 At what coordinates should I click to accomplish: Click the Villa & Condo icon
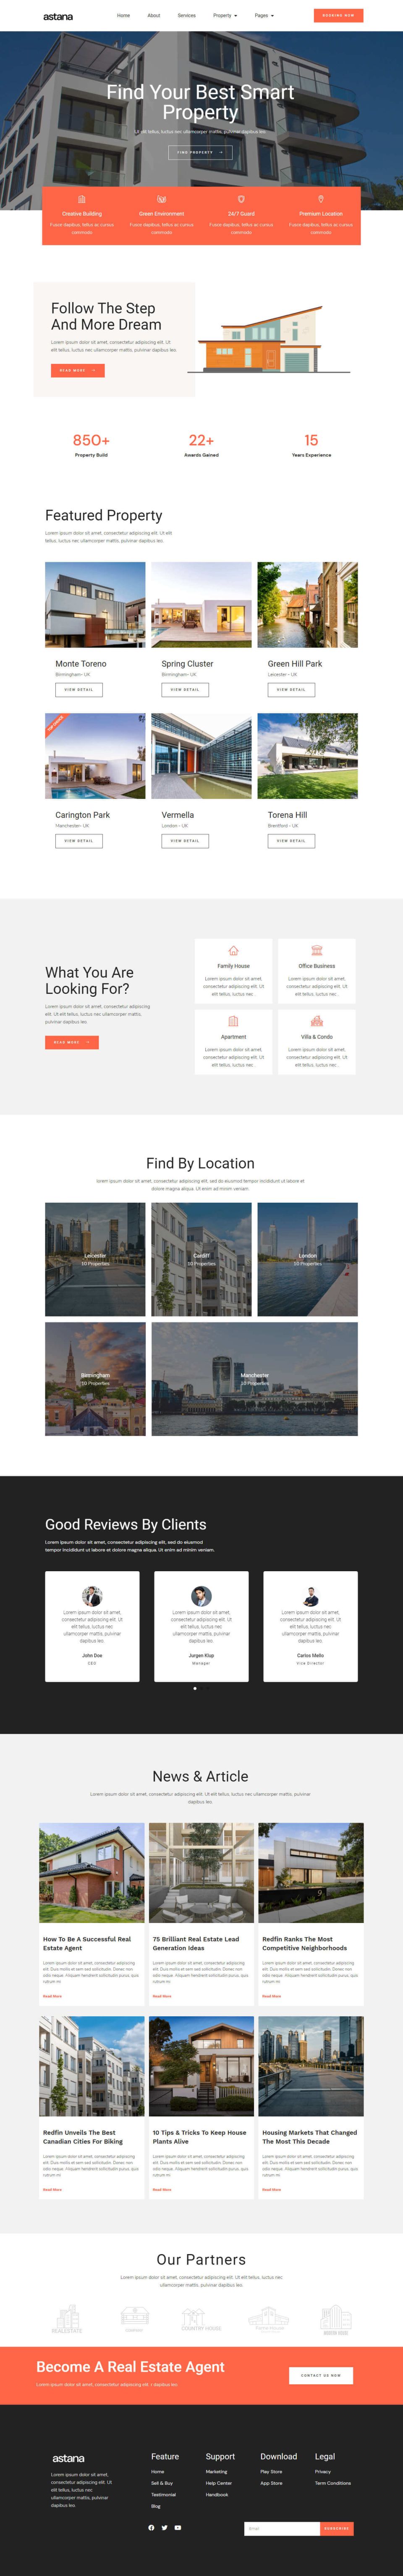pos(317,1021)
